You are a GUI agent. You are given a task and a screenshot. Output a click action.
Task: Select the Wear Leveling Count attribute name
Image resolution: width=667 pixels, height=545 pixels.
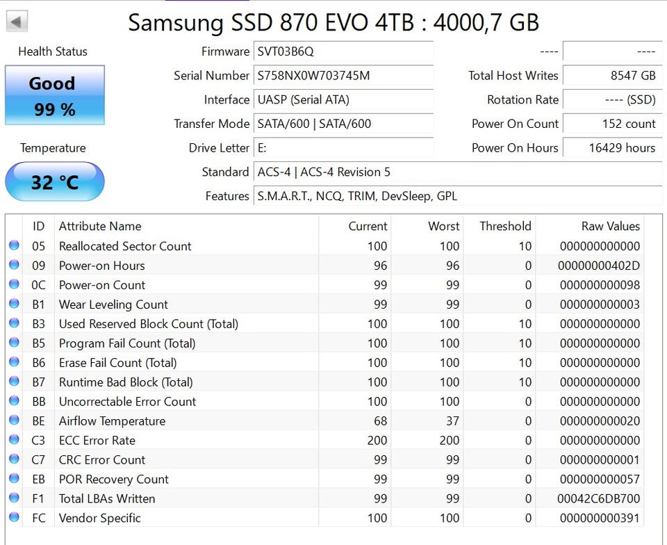tap(113, 304)
